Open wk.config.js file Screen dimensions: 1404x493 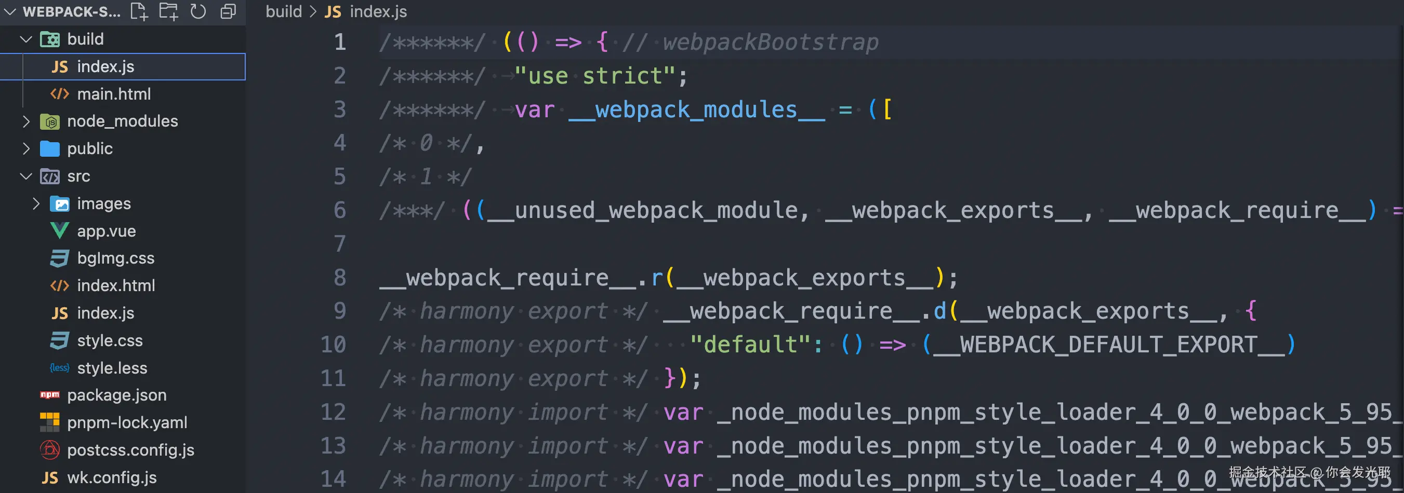pos(112,478)
